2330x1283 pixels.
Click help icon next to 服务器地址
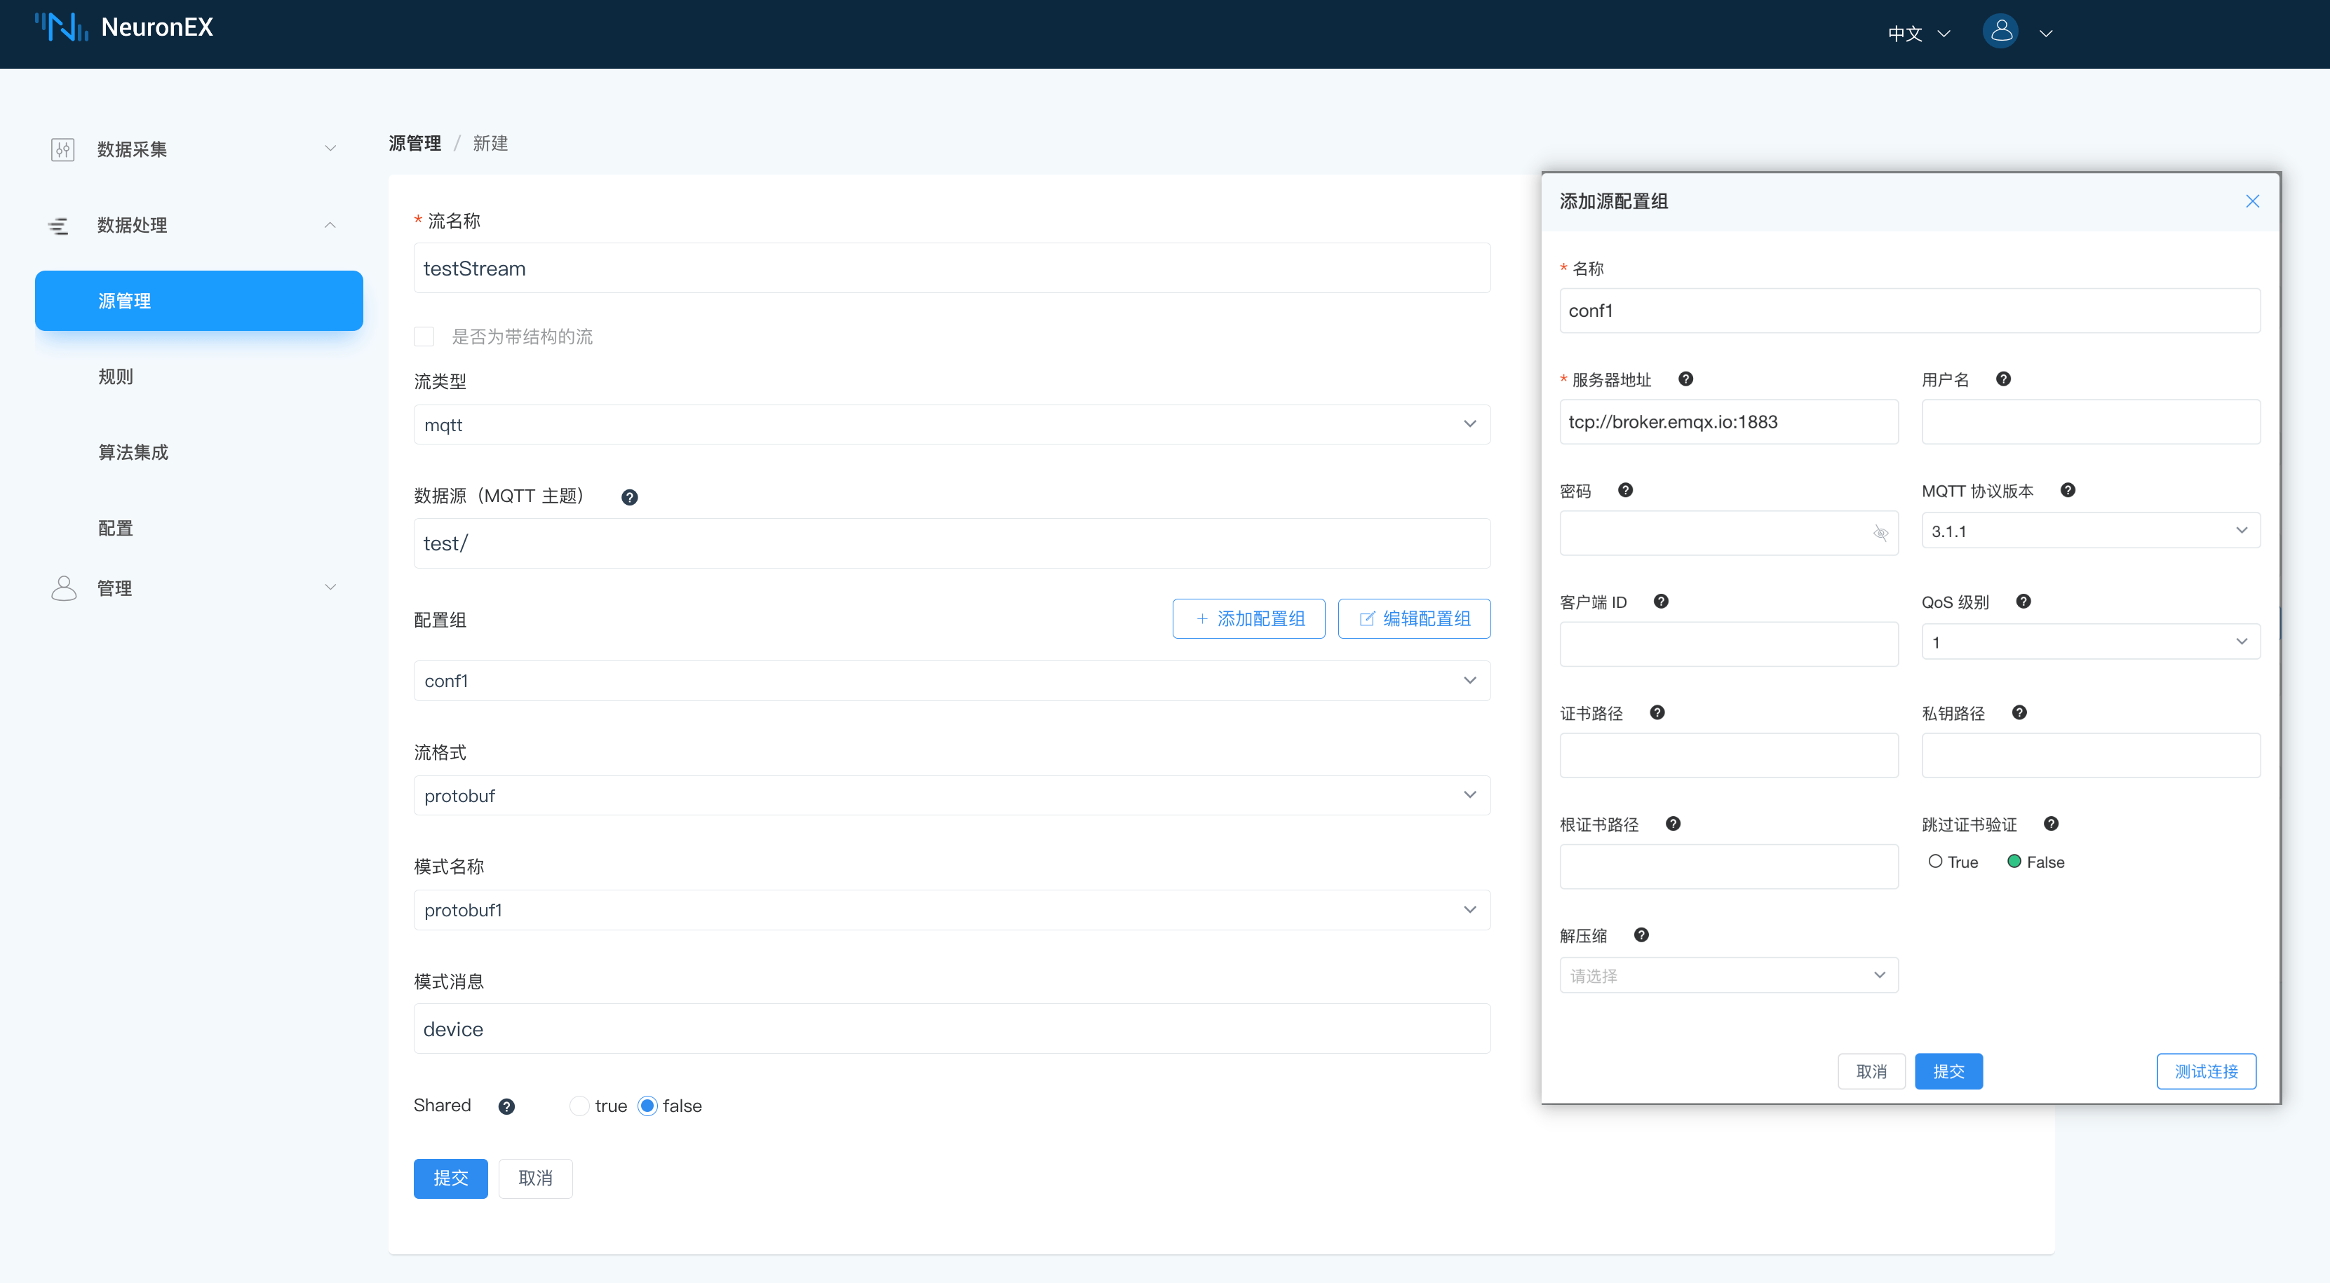[1685, 379]
